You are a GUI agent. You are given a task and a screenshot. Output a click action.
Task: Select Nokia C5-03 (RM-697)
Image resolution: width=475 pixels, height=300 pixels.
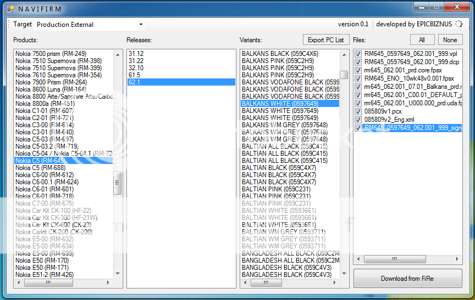click(64, 139)
